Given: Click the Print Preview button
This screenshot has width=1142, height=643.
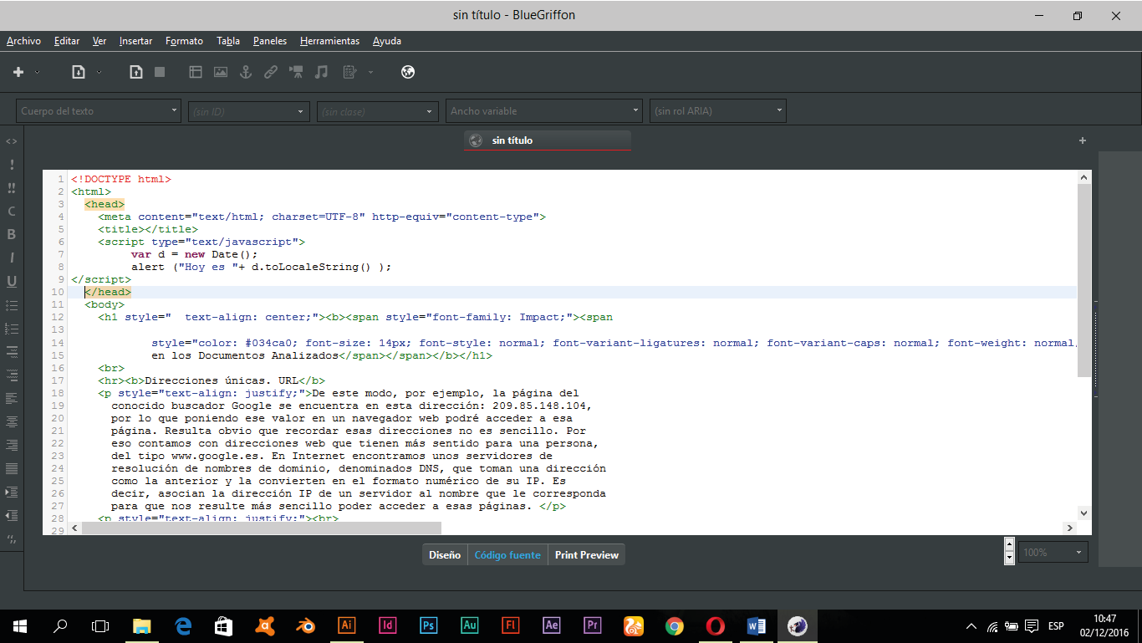Looking at the screenshot, I should [x=586, y=554].
